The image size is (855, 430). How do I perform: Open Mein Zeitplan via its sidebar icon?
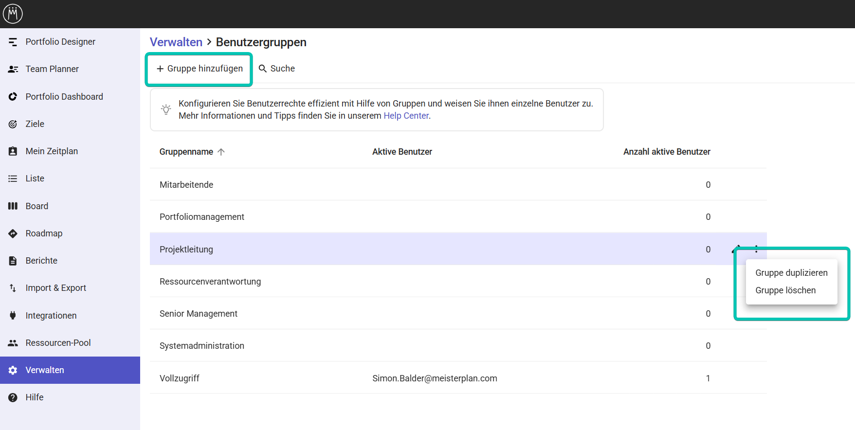pos(13,151)
